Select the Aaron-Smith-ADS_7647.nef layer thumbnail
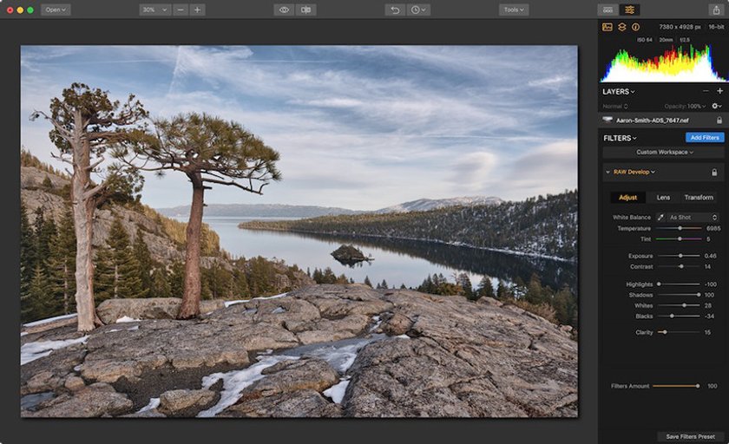This screenshot has height=444, width=729. coord(607,120)
